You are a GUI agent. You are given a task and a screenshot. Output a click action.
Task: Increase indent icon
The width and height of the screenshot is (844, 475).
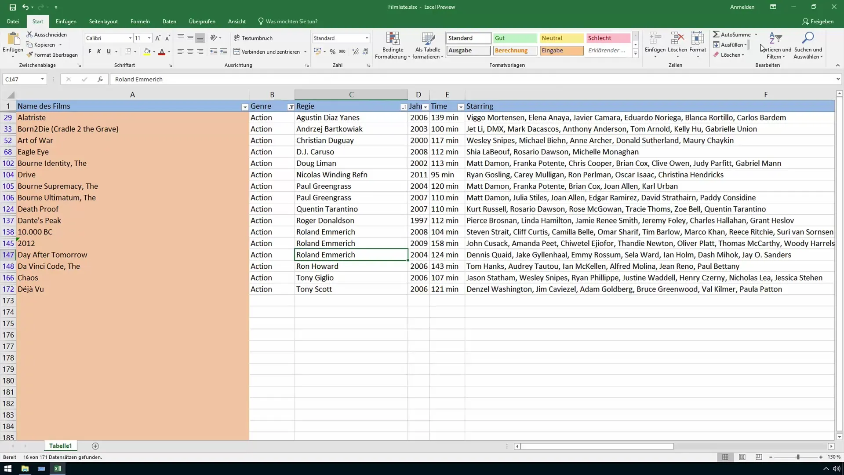[x=223, y=51]
